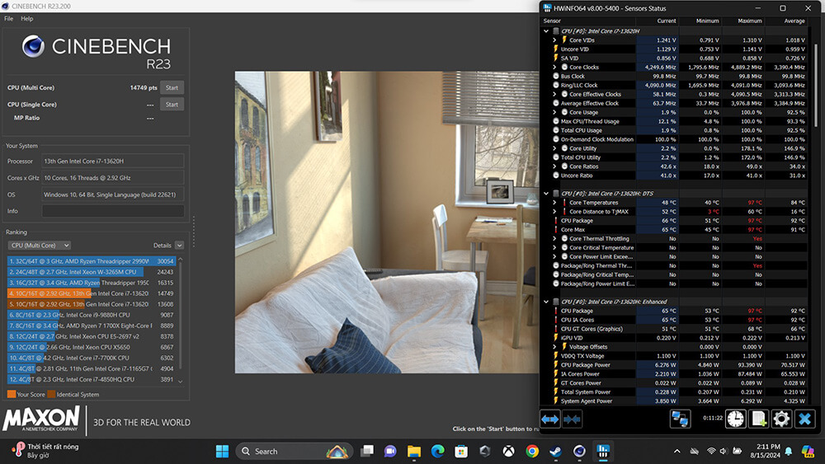This screenshot has height=464, width=825.
Task: Start the CPU (Single Core) test
Action: [172, 105]
